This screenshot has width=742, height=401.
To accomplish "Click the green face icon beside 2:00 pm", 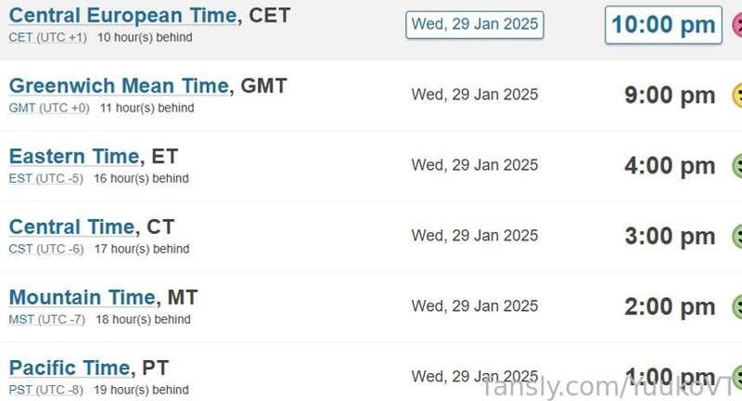I will point(737,307).
